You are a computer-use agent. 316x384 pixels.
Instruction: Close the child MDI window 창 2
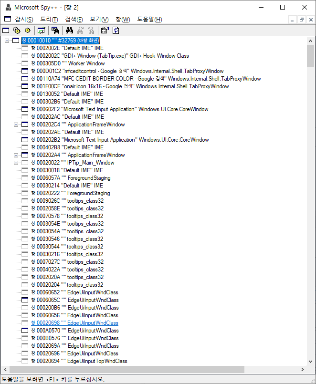click(x=311, y=20)
